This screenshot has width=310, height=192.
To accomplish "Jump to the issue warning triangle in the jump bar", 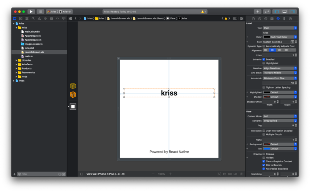I will [x=226, y=19].
